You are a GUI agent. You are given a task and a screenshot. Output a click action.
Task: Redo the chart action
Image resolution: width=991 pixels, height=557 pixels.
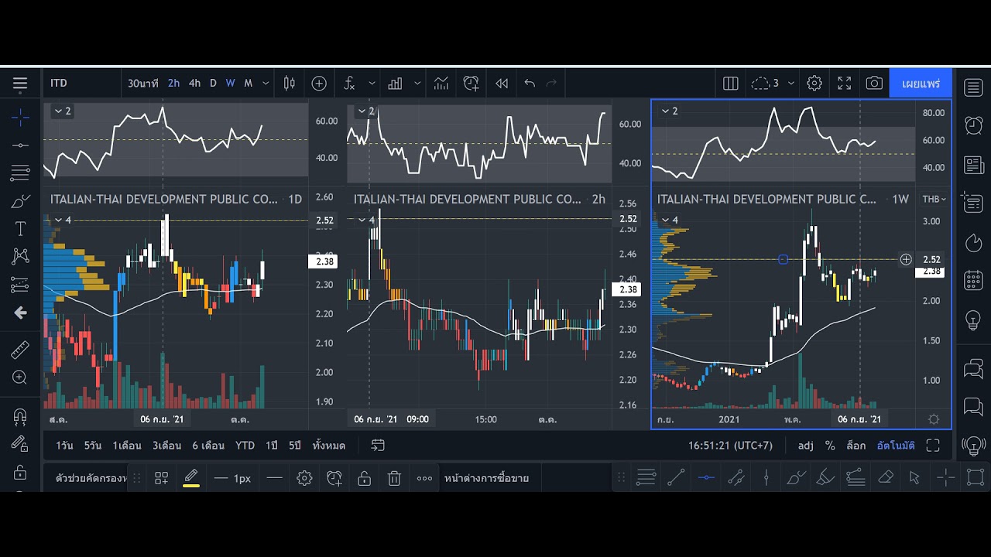click(552, 84)
